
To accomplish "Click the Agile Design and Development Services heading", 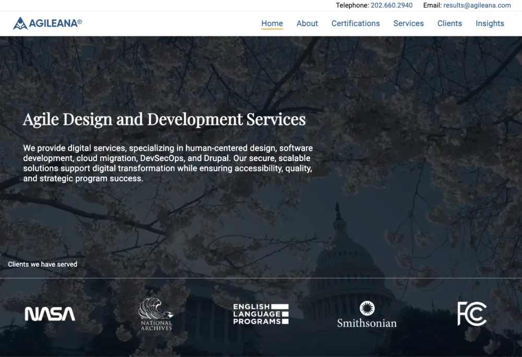I will 164,119.
